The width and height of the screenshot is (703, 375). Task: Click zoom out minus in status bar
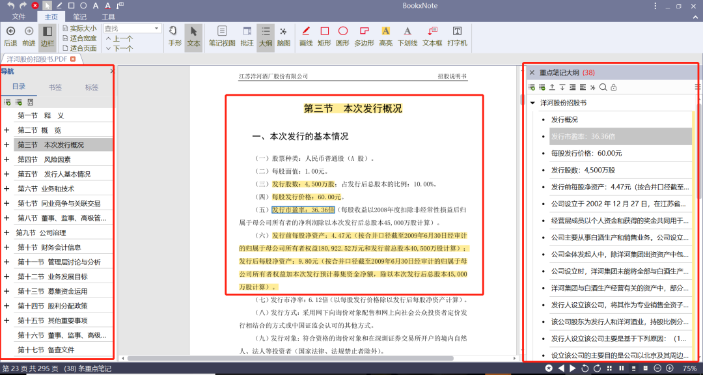[x=657, y=368]
